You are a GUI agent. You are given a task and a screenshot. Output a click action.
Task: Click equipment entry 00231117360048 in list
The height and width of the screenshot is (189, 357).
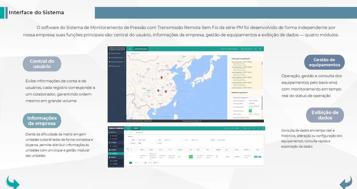point(242,62)
